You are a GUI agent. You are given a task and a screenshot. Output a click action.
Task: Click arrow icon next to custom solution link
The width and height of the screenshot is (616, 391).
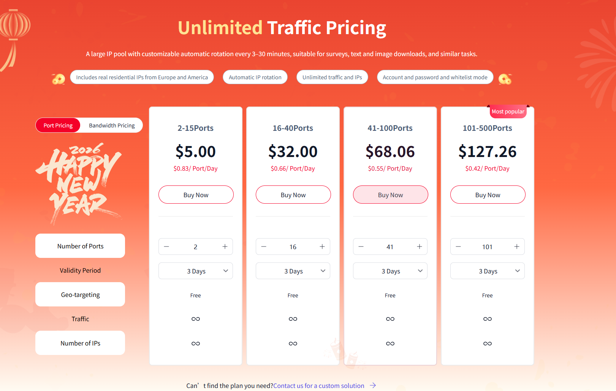coord(373,385)
